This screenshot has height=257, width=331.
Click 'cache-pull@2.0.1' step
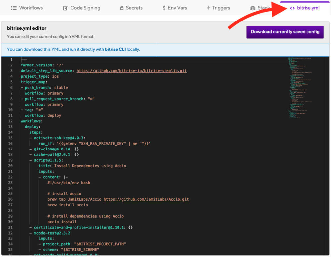(x=52, y=155)
